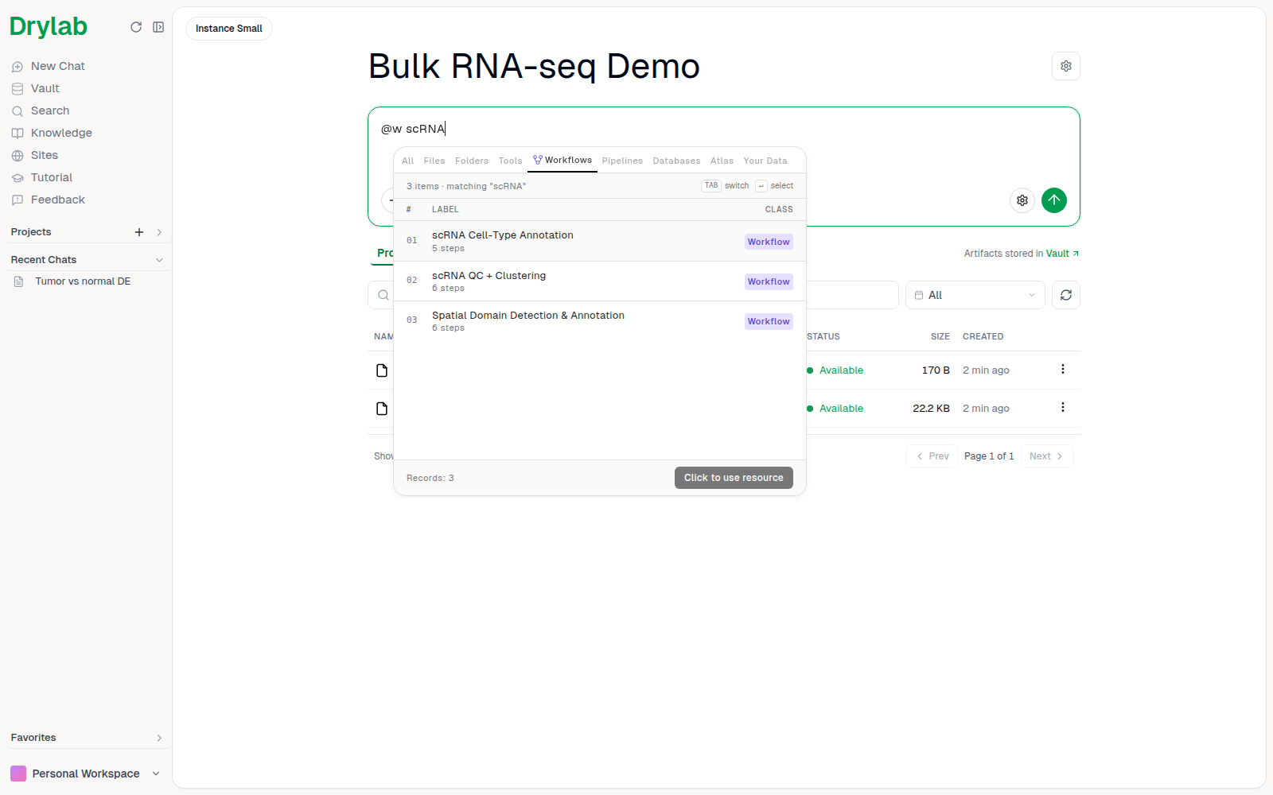This screenshot has height=795, width=1273.
Task: Select the Workflows tab
Action: click(563, 161)
